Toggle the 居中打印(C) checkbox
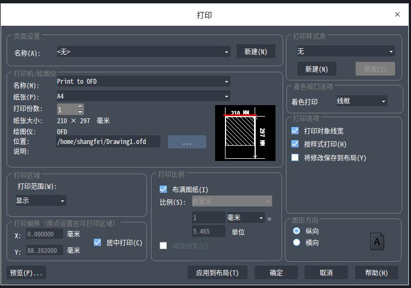Image resolution: width=411 pixels, height=288 pixels. coord(97,243)
